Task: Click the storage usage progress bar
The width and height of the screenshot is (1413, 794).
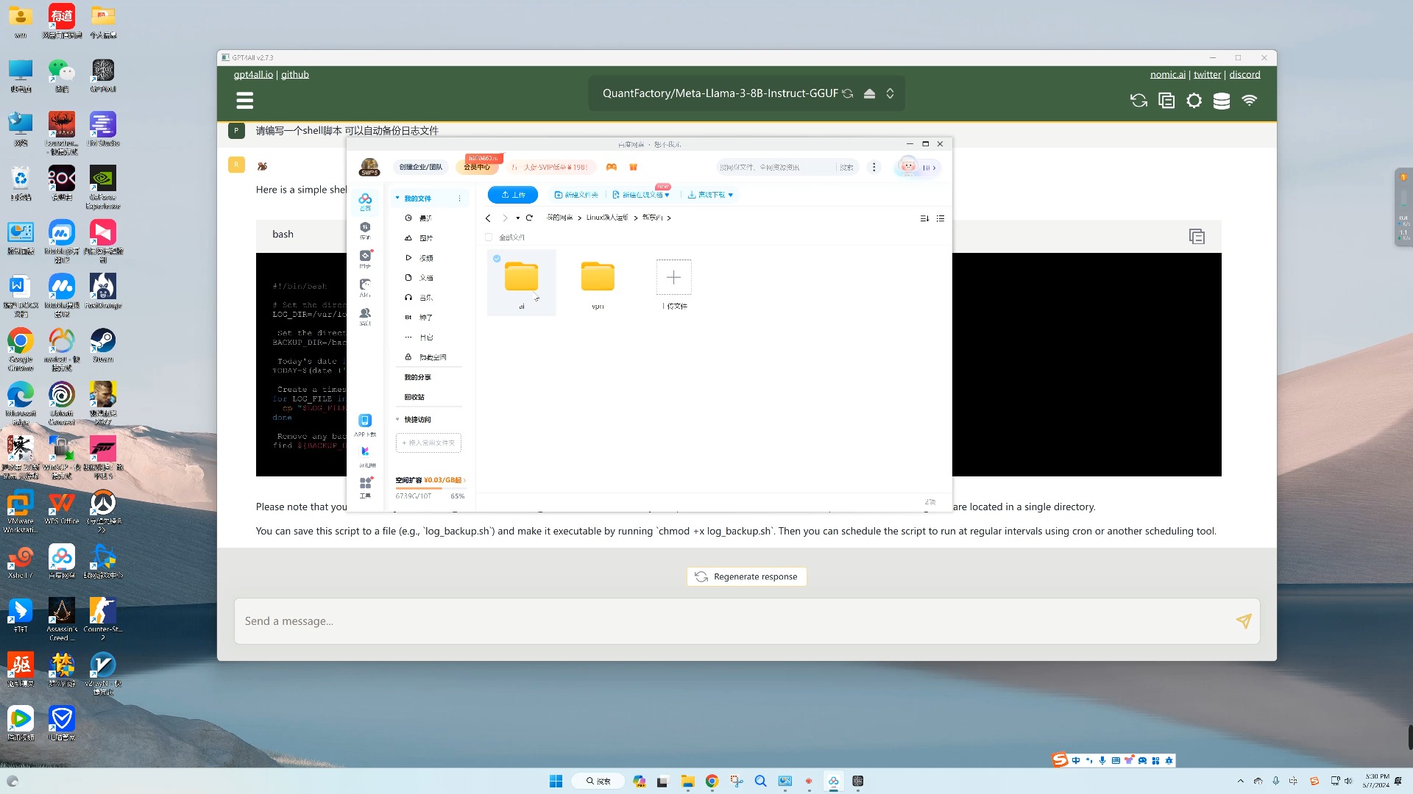Action: pyautogui.click(x=430, y=488)
